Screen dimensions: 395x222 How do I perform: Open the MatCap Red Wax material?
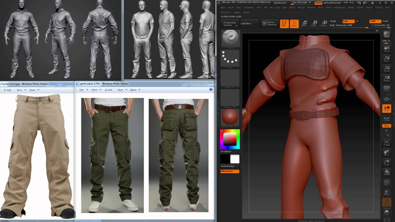click(x=230, y=117)
